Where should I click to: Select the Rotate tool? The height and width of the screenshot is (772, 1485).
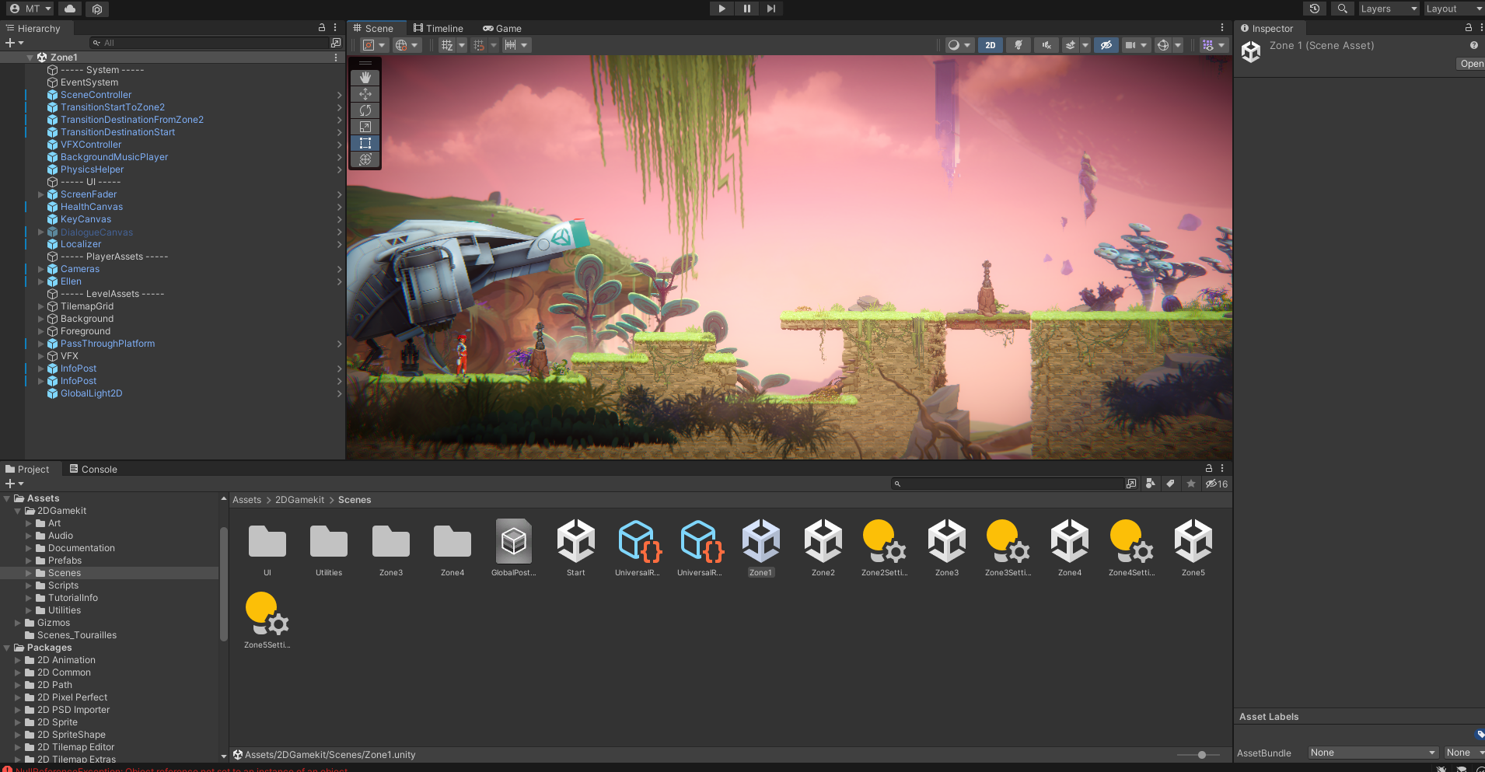click(x=365, y=110)
